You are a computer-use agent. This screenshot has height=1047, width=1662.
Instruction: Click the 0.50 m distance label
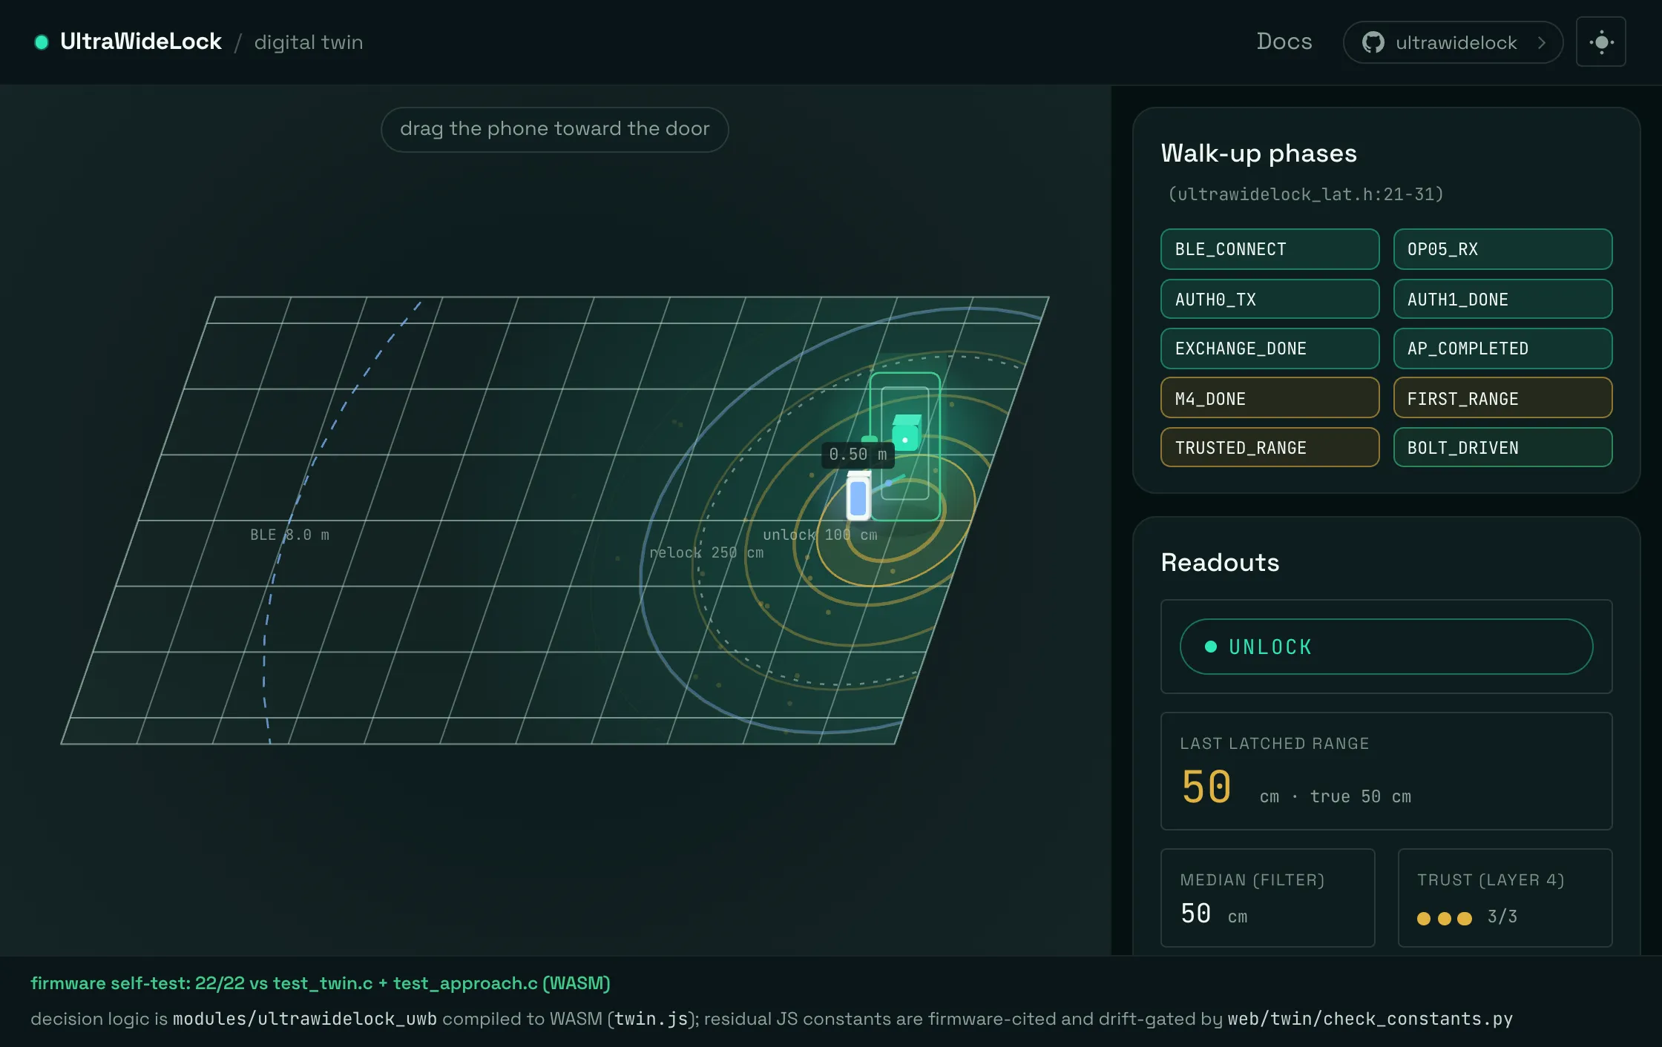(x=858, y=454)
